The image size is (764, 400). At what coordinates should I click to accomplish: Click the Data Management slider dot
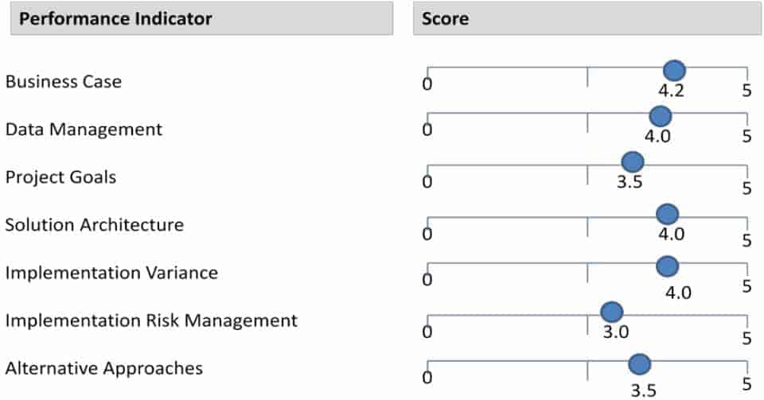click(x=661, y=116)
